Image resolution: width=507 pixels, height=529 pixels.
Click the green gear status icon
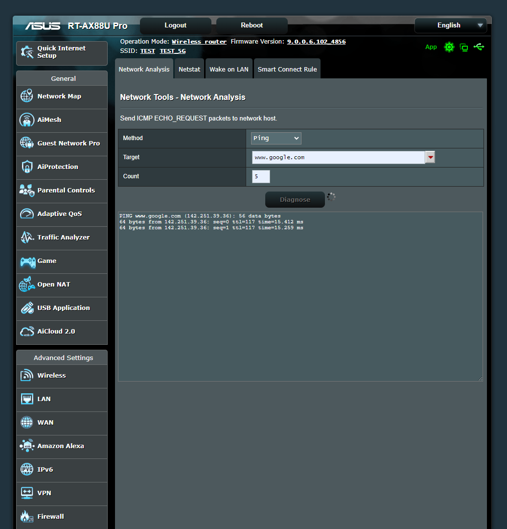pos(449,47)
